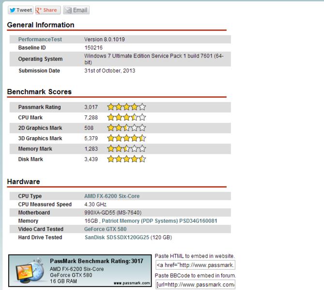Click the Google+ Share button
324x290 pixels.
48,10
